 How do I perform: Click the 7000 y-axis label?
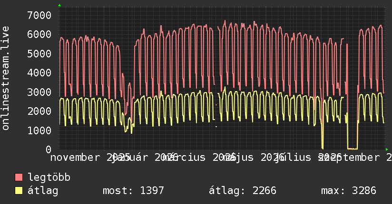39,15
